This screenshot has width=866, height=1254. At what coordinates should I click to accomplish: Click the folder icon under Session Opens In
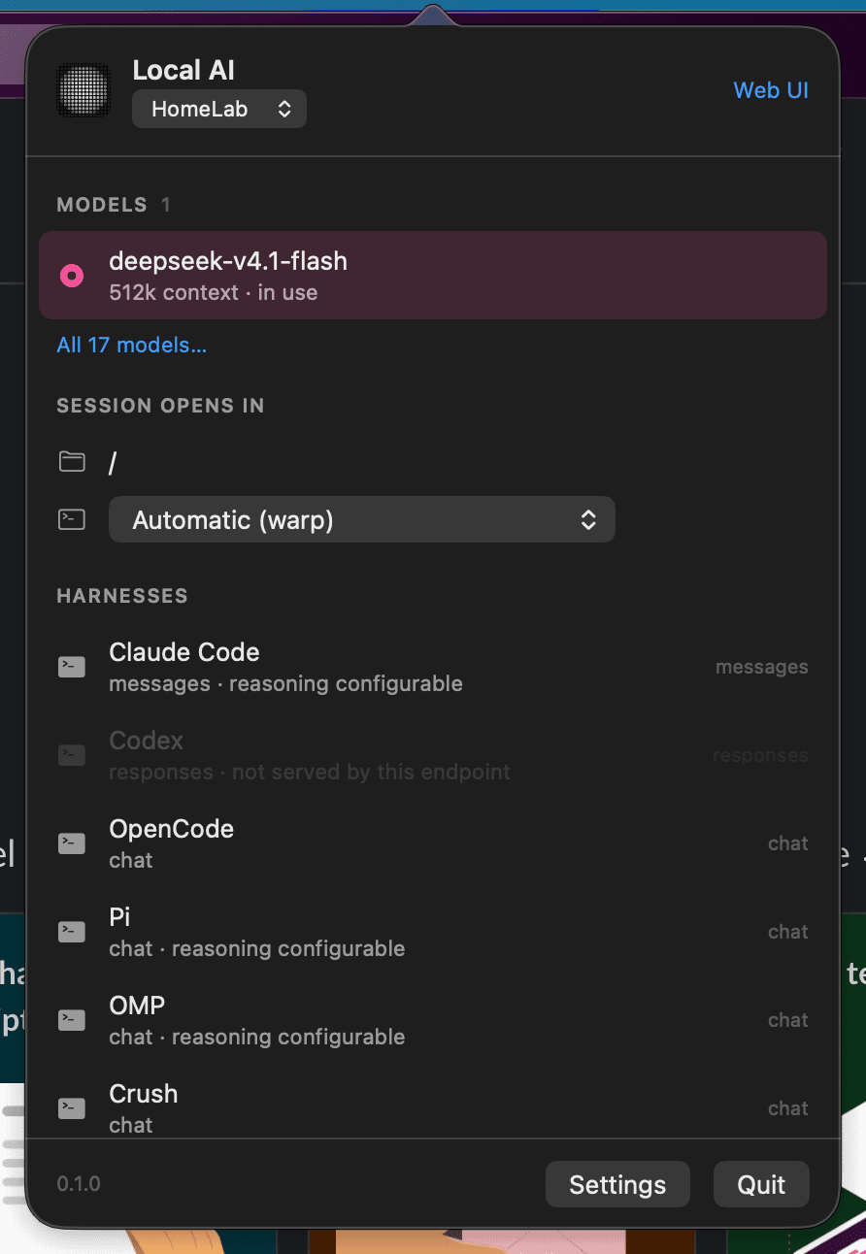72,462
